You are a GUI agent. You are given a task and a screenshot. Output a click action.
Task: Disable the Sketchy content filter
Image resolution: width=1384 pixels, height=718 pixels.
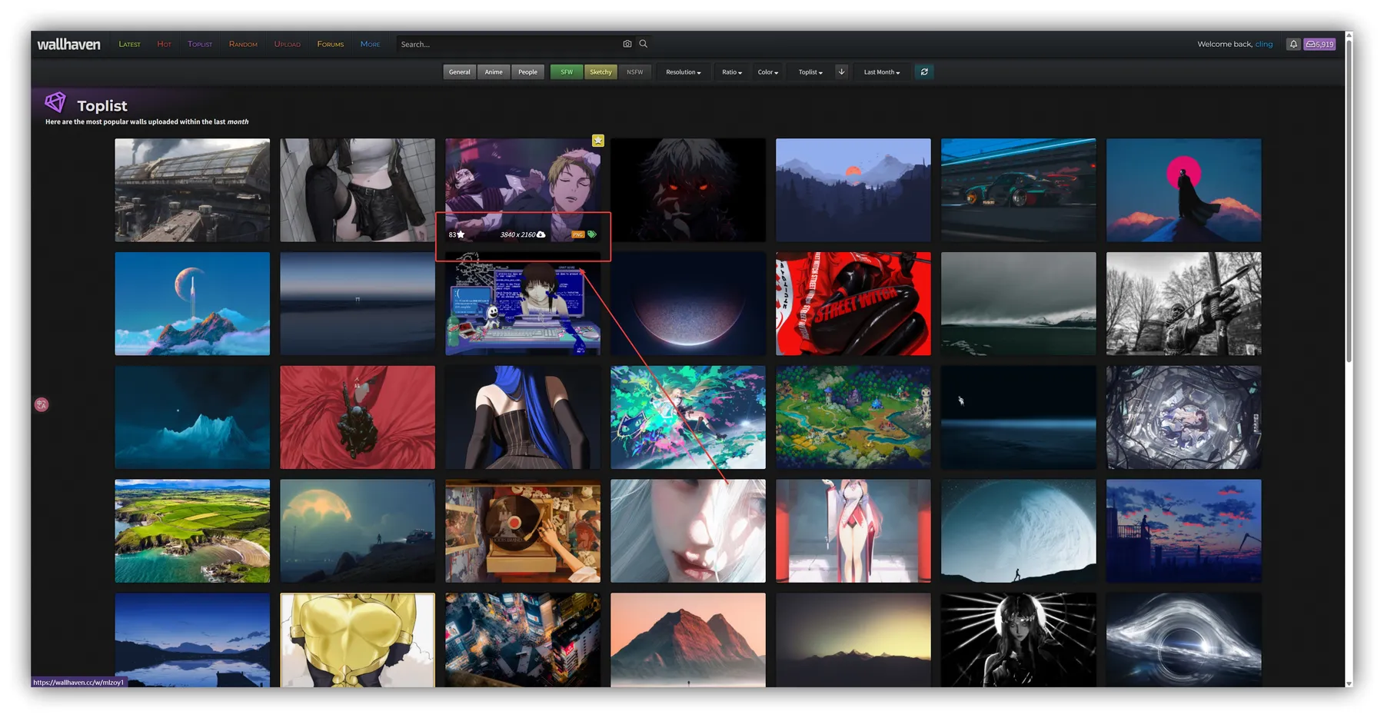(601, 71)
